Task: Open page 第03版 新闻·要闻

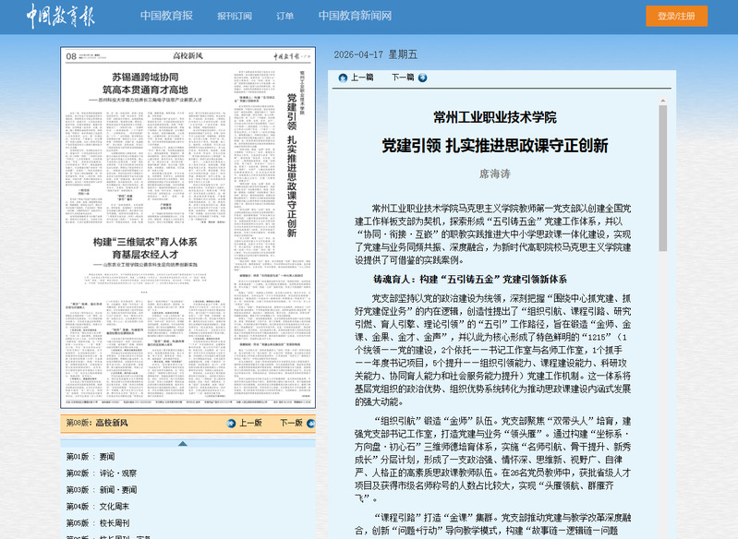Action: coord(102,489)
